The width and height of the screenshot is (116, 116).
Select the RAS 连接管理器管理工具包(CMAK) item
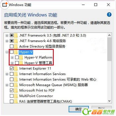[x=45, y=101]
